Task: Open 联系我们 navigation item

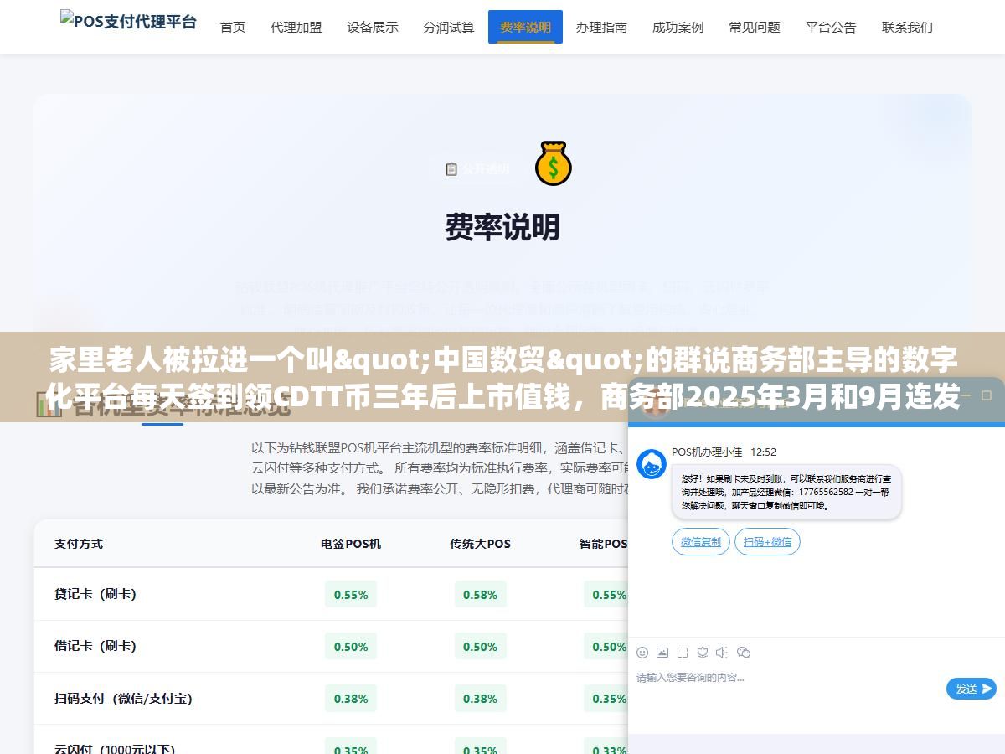Action: pyautogui.click(x=907, y=27)
